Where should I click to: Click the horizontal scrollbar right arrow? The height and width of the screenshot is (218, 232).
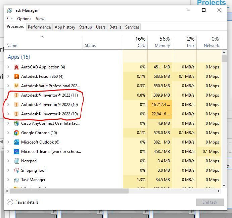click(219, 191)
